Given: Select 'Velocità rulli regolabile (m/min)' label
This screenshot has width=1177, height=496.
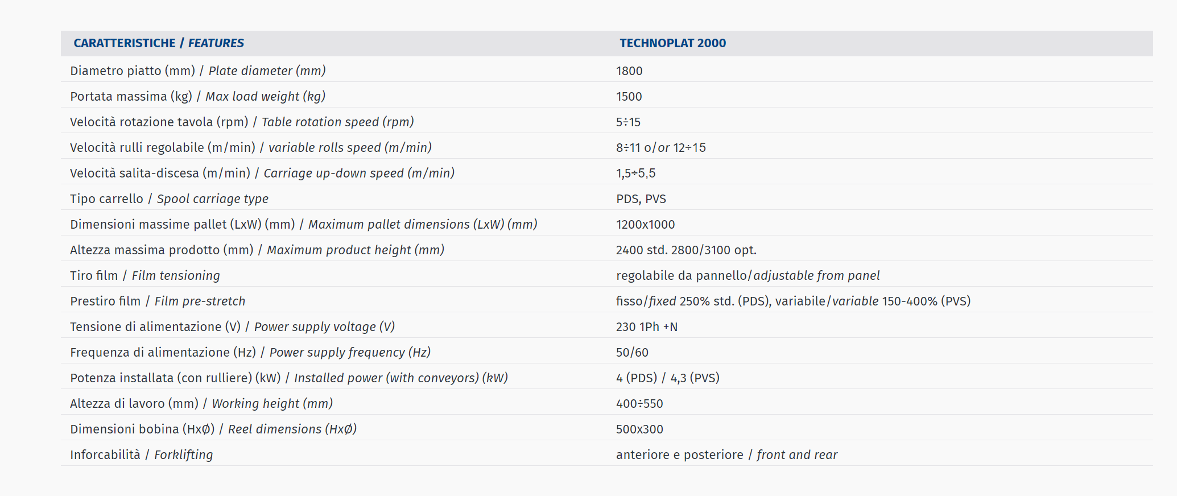Looking at the screenshot, I should pos(251,148).
